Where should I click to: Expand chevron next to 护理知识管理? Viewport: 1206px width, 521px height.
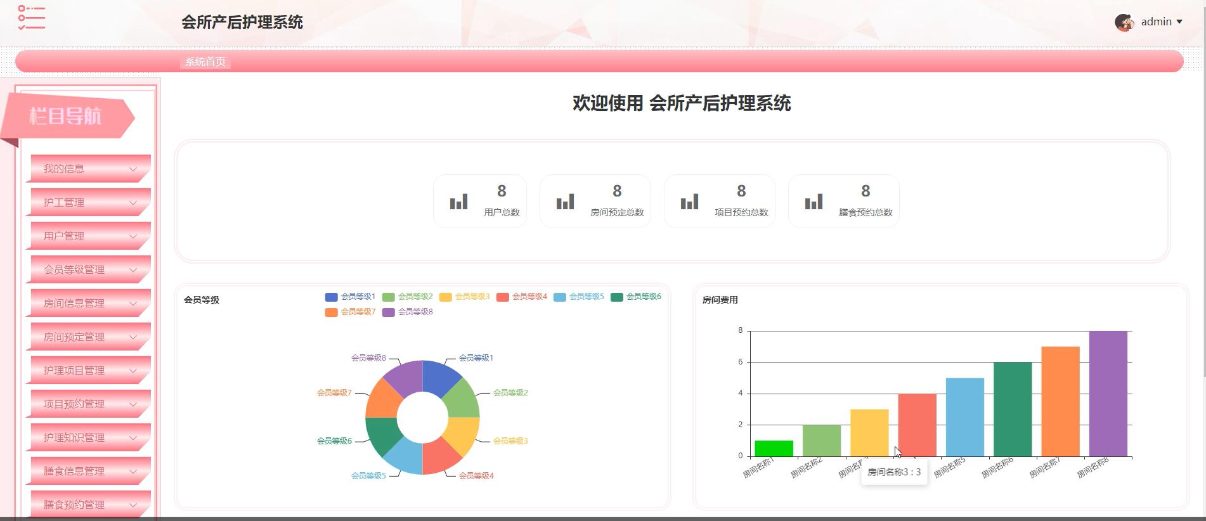point(133,438)
